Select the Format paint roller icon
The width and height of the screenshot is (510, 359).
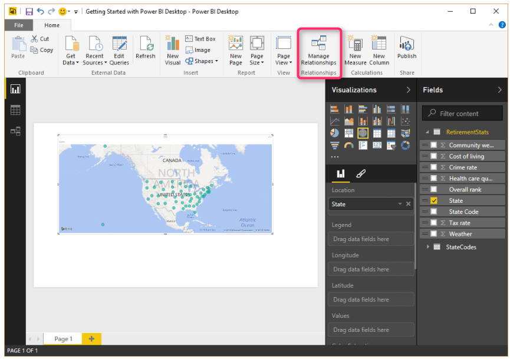(x=361, y=173)
